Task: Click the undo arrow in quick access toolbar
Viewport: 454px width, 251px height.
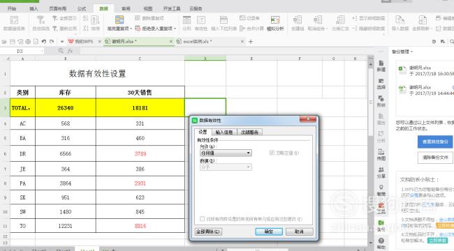Action: (44, 42)
